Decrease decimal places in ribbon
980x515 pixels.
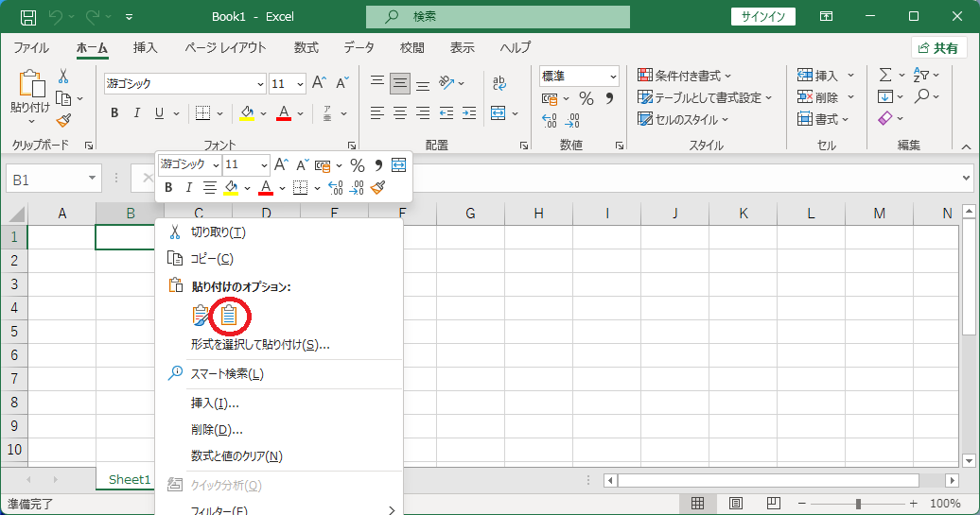click(572, 120)
